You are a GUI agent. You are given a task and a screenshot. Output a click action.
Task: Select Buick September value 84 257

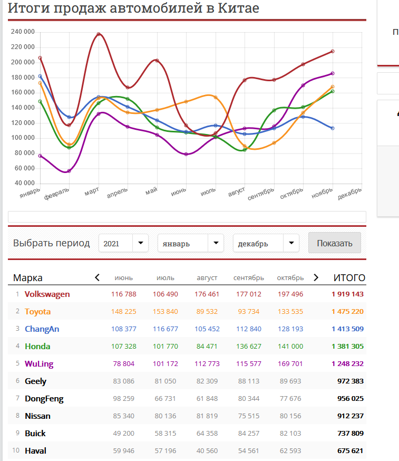[249, 434]
